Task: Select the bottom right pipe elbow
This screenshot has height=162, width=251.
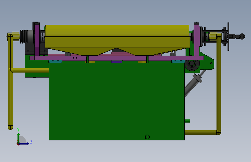Action: point(219,132)
